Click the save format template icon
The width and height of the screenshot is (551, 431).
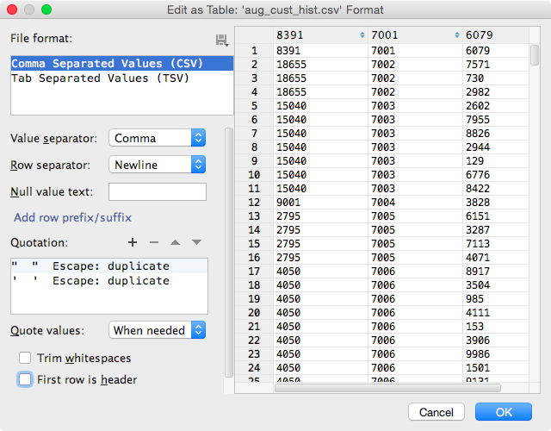pos(222,41)
